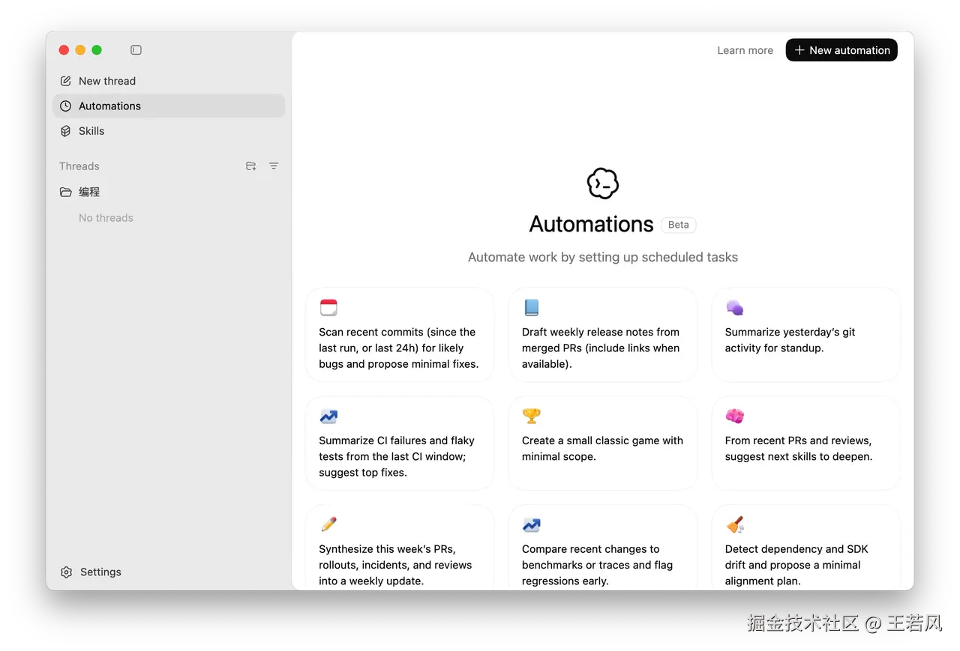Click the Beta badge
The image size is (960, 651).
click(679, 225)
